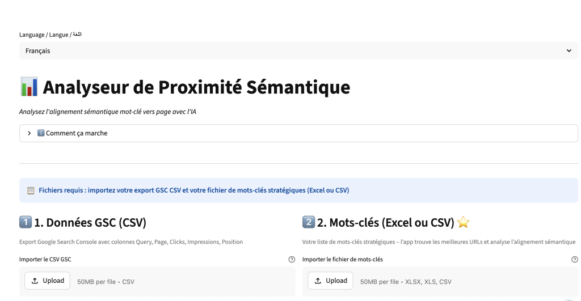
Task: Click the upload arrow icon for GSC CSV
Action: [x=35, y=281]
